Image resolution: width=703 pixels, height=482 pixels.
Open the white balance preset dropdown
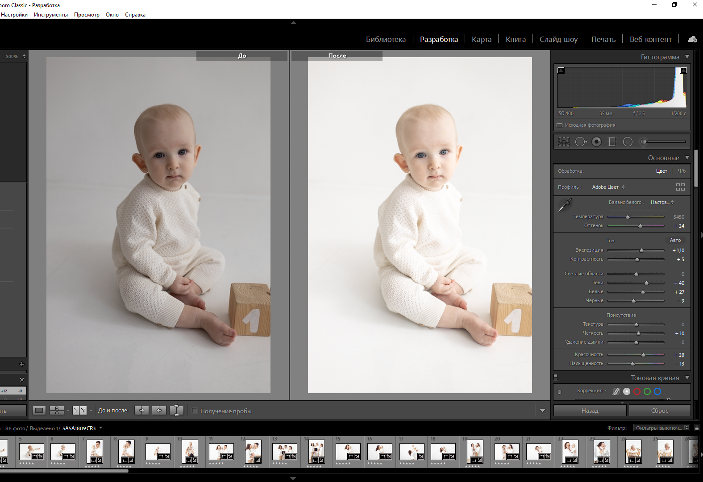(x=662, y=203)
